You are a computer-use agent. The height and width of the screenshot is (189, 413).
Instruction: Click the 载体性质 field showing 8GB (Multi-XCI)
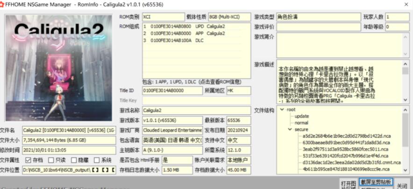click(230, 17)
